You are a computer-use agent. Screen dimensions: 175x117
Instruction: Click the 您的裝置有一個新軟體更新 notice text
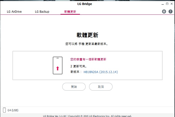pyautogui.click(x=88, y=59)
